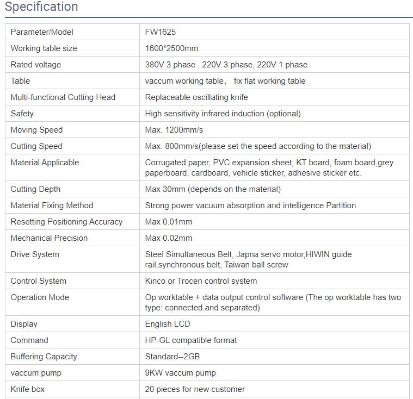Click '380V 3 phase , 220V 3 phase' value
This screenshot has height=399, width=413.
click(x=199, y=65)
